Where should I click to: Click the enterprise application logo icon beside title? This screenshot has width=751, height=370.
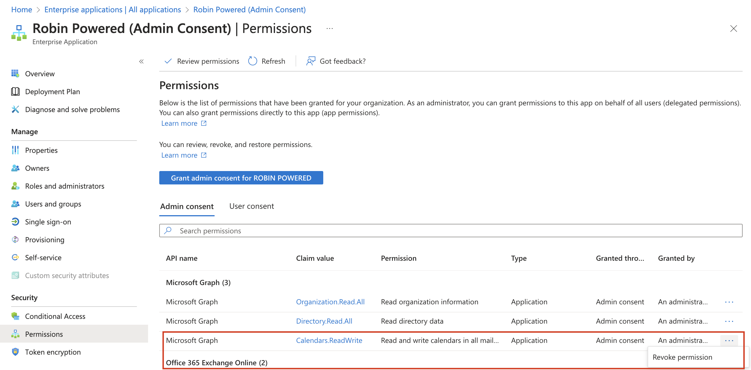[19, 33]
